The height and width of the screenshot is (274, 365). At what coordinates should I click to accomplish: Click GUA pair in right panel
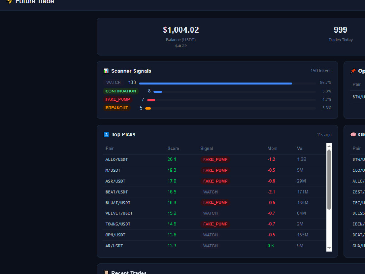tap(358, 246)
